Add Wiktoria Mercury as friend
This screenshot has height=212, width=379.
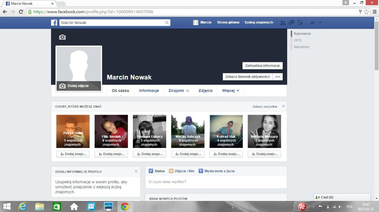264,154
